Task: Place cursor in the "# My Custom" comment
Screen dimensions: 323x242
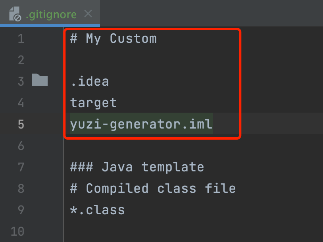Action: 113,39
